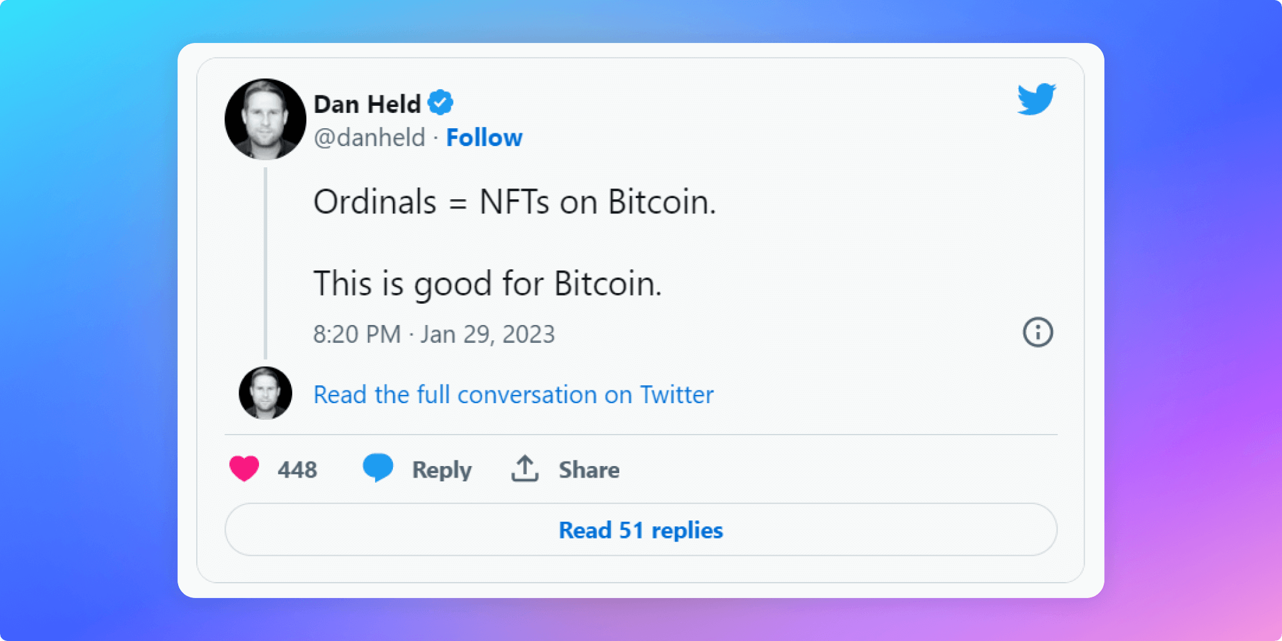This screenshot has width=1282, height=641.
Task: Open Read 51 replies
Action: click(x=640, y=530)
